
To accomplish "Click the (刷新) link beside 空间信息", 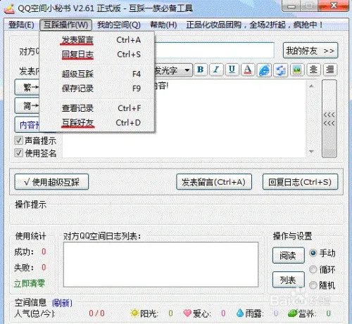I will (x=62, y=303).
